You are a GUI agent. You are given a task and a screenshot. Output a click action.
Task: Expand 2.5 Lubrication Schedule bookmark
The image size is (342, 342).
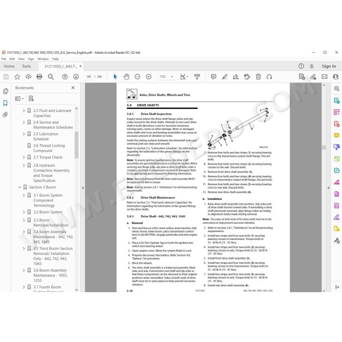coord(23,134)
